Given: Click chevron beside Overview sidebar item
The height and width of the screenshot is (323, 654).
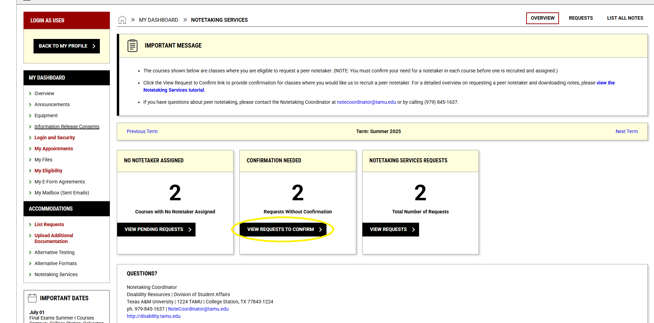Looking at the screenshot, I should pyautogui.click(x=30, y=93).
